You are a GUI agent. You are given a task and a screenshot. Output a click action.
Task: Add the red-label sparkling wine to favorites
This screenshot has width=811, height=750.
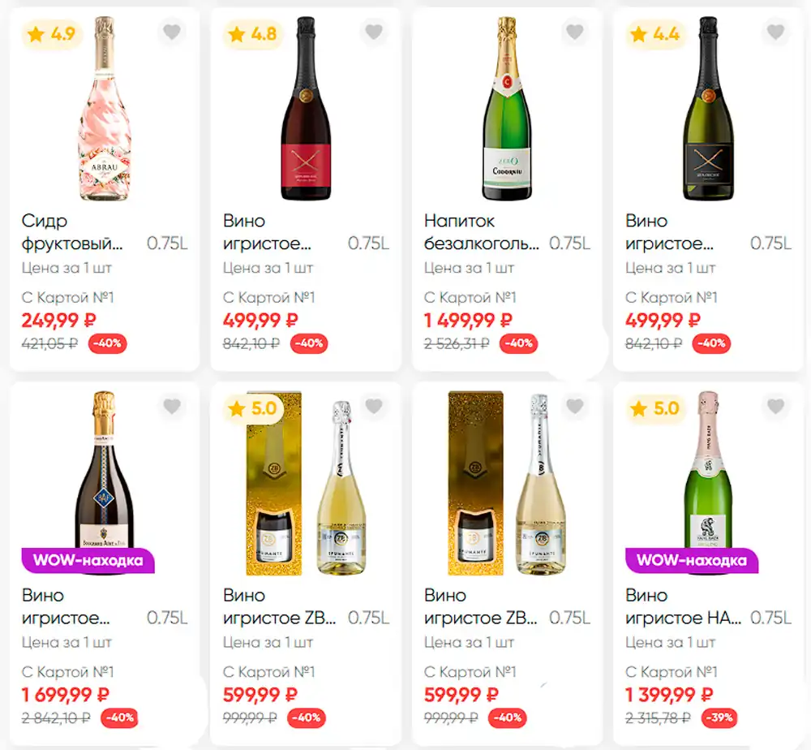pos(373,32)
